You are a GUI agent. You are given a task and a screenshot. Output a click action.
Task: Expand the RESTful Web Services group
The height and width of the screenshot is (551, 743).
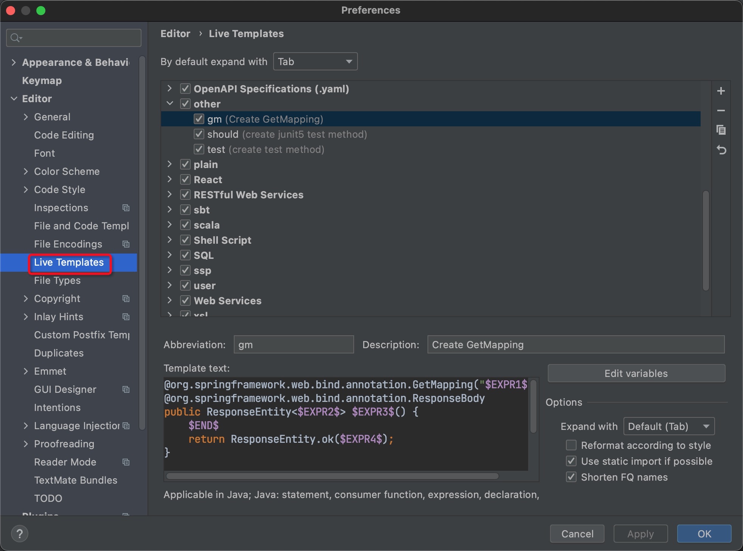tap(170, 195)
